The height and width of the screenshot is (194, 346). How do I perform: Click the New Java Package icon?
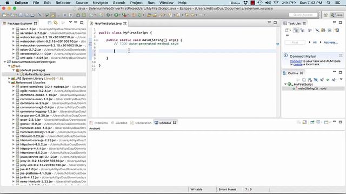click(134, 15)
